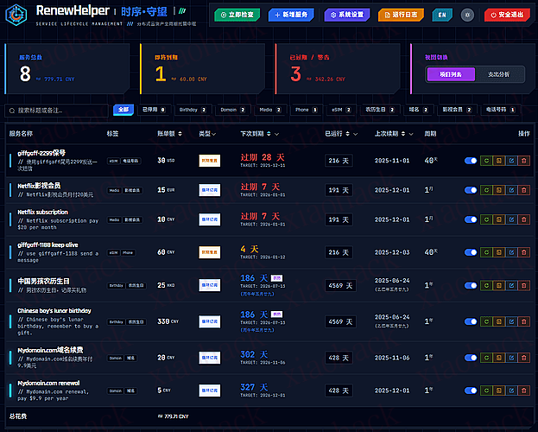Filter services by eSIM tag

(341, 110)
